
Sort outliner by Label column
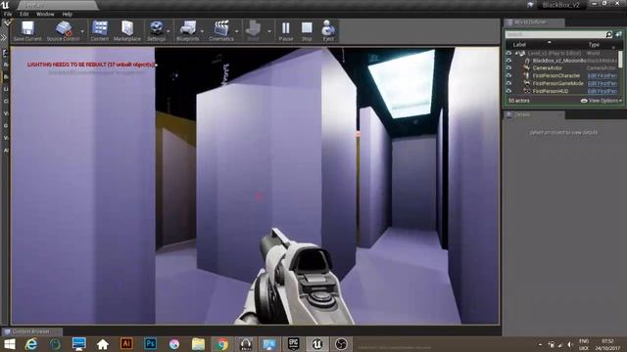519,45
